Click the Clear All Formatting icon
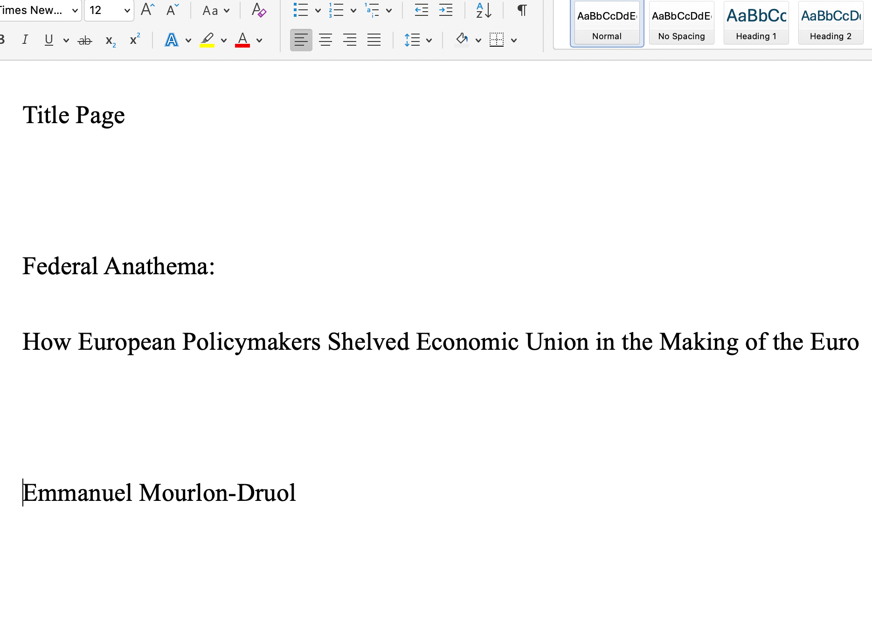The width and height of the screenshot is (872, 624). [x=258, y=10]
